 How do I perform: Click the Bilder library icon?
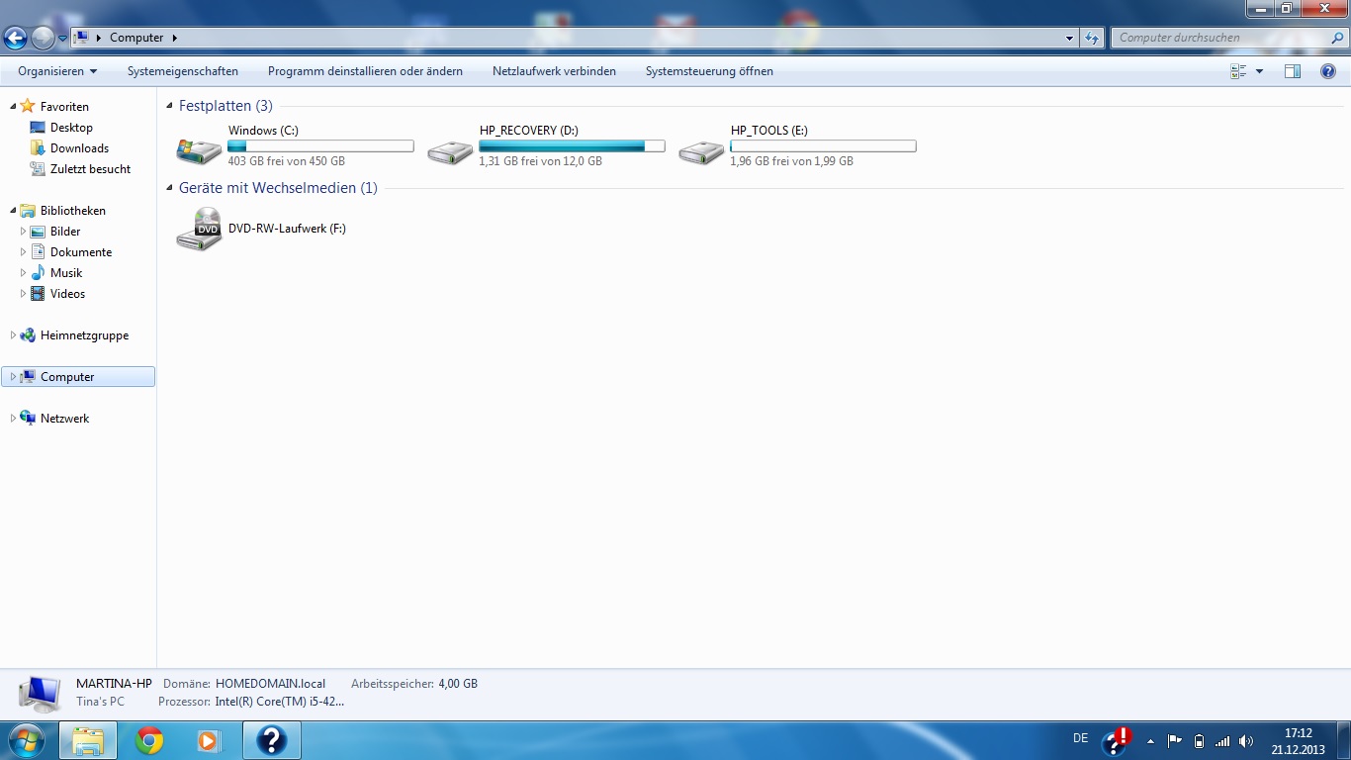click(x=38, y=232)
